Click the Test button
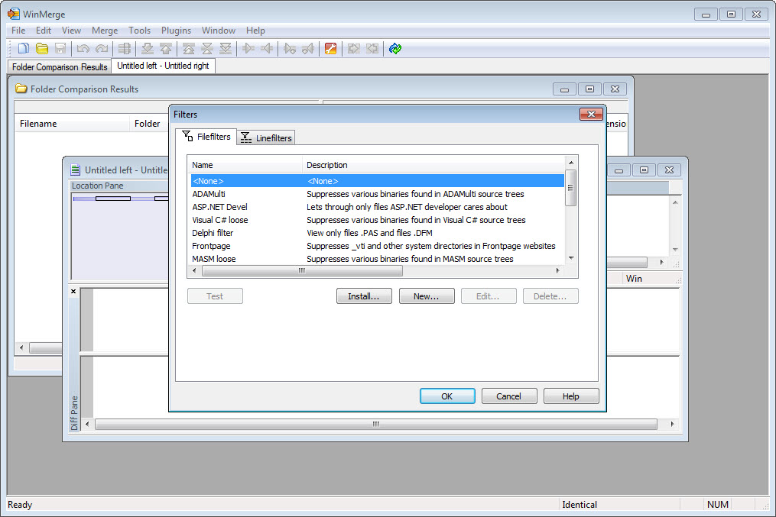This screenshot has width=776, height=517. (216, 296)
